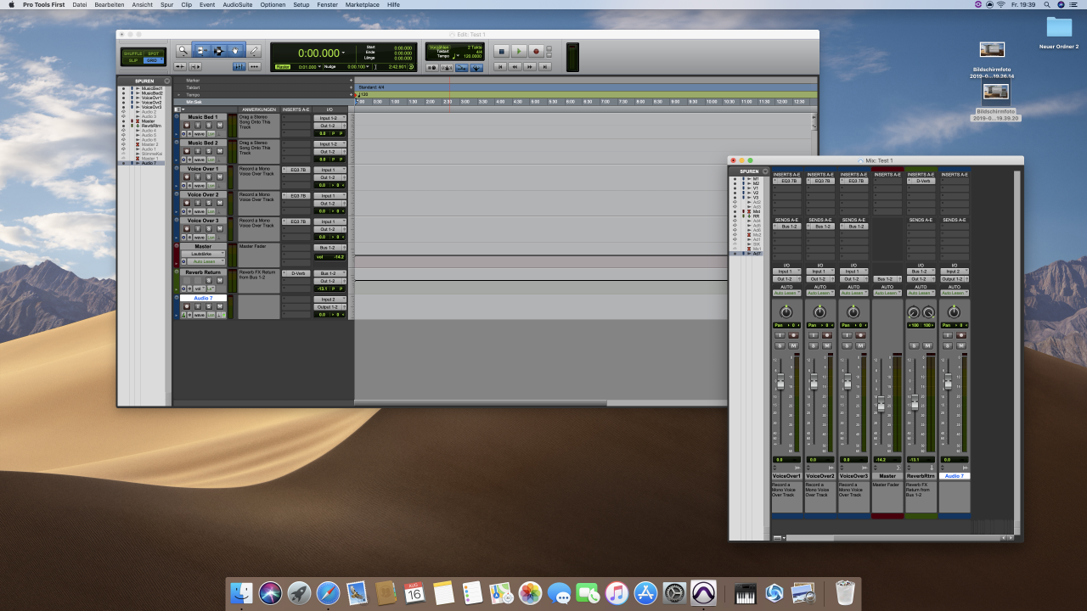Viewport: 1087px width, 611px height.
Task: Mute the Voice Over 3 track
Action: tap(220, 229)
